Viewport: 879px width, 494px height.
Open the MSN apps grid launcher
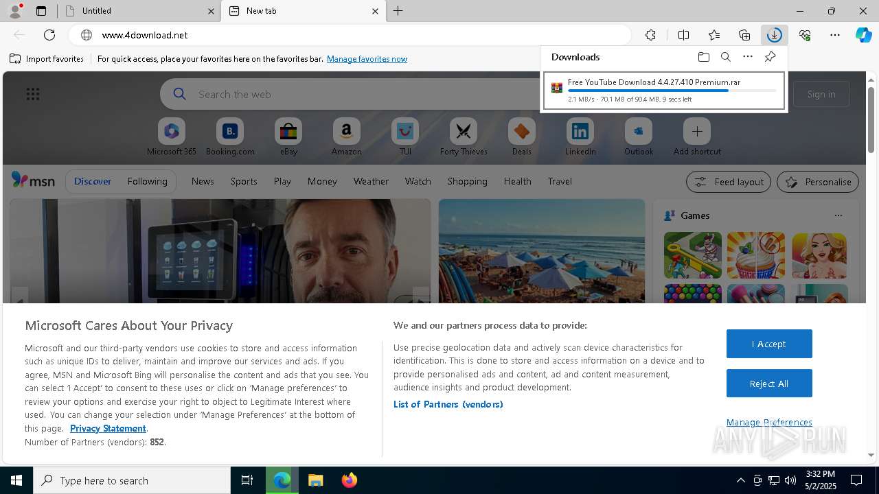click(x=33, y=94)
